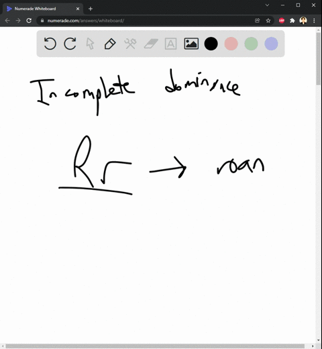The width and height of the screenshot is (322, 349).
Task: Bookmark this page with star icon
Action: pos(268,21)
